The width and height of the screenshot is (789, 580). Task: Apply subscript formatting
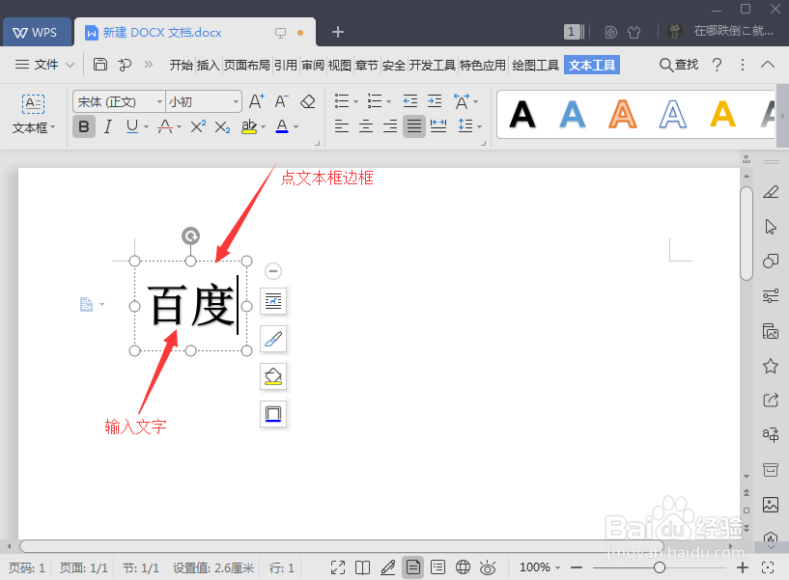click(220, 126)
